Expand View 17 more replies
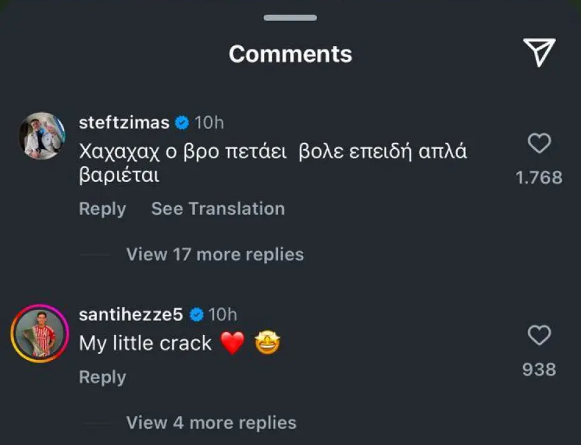This screenshot has height=445, width=581. pos(215,254)
